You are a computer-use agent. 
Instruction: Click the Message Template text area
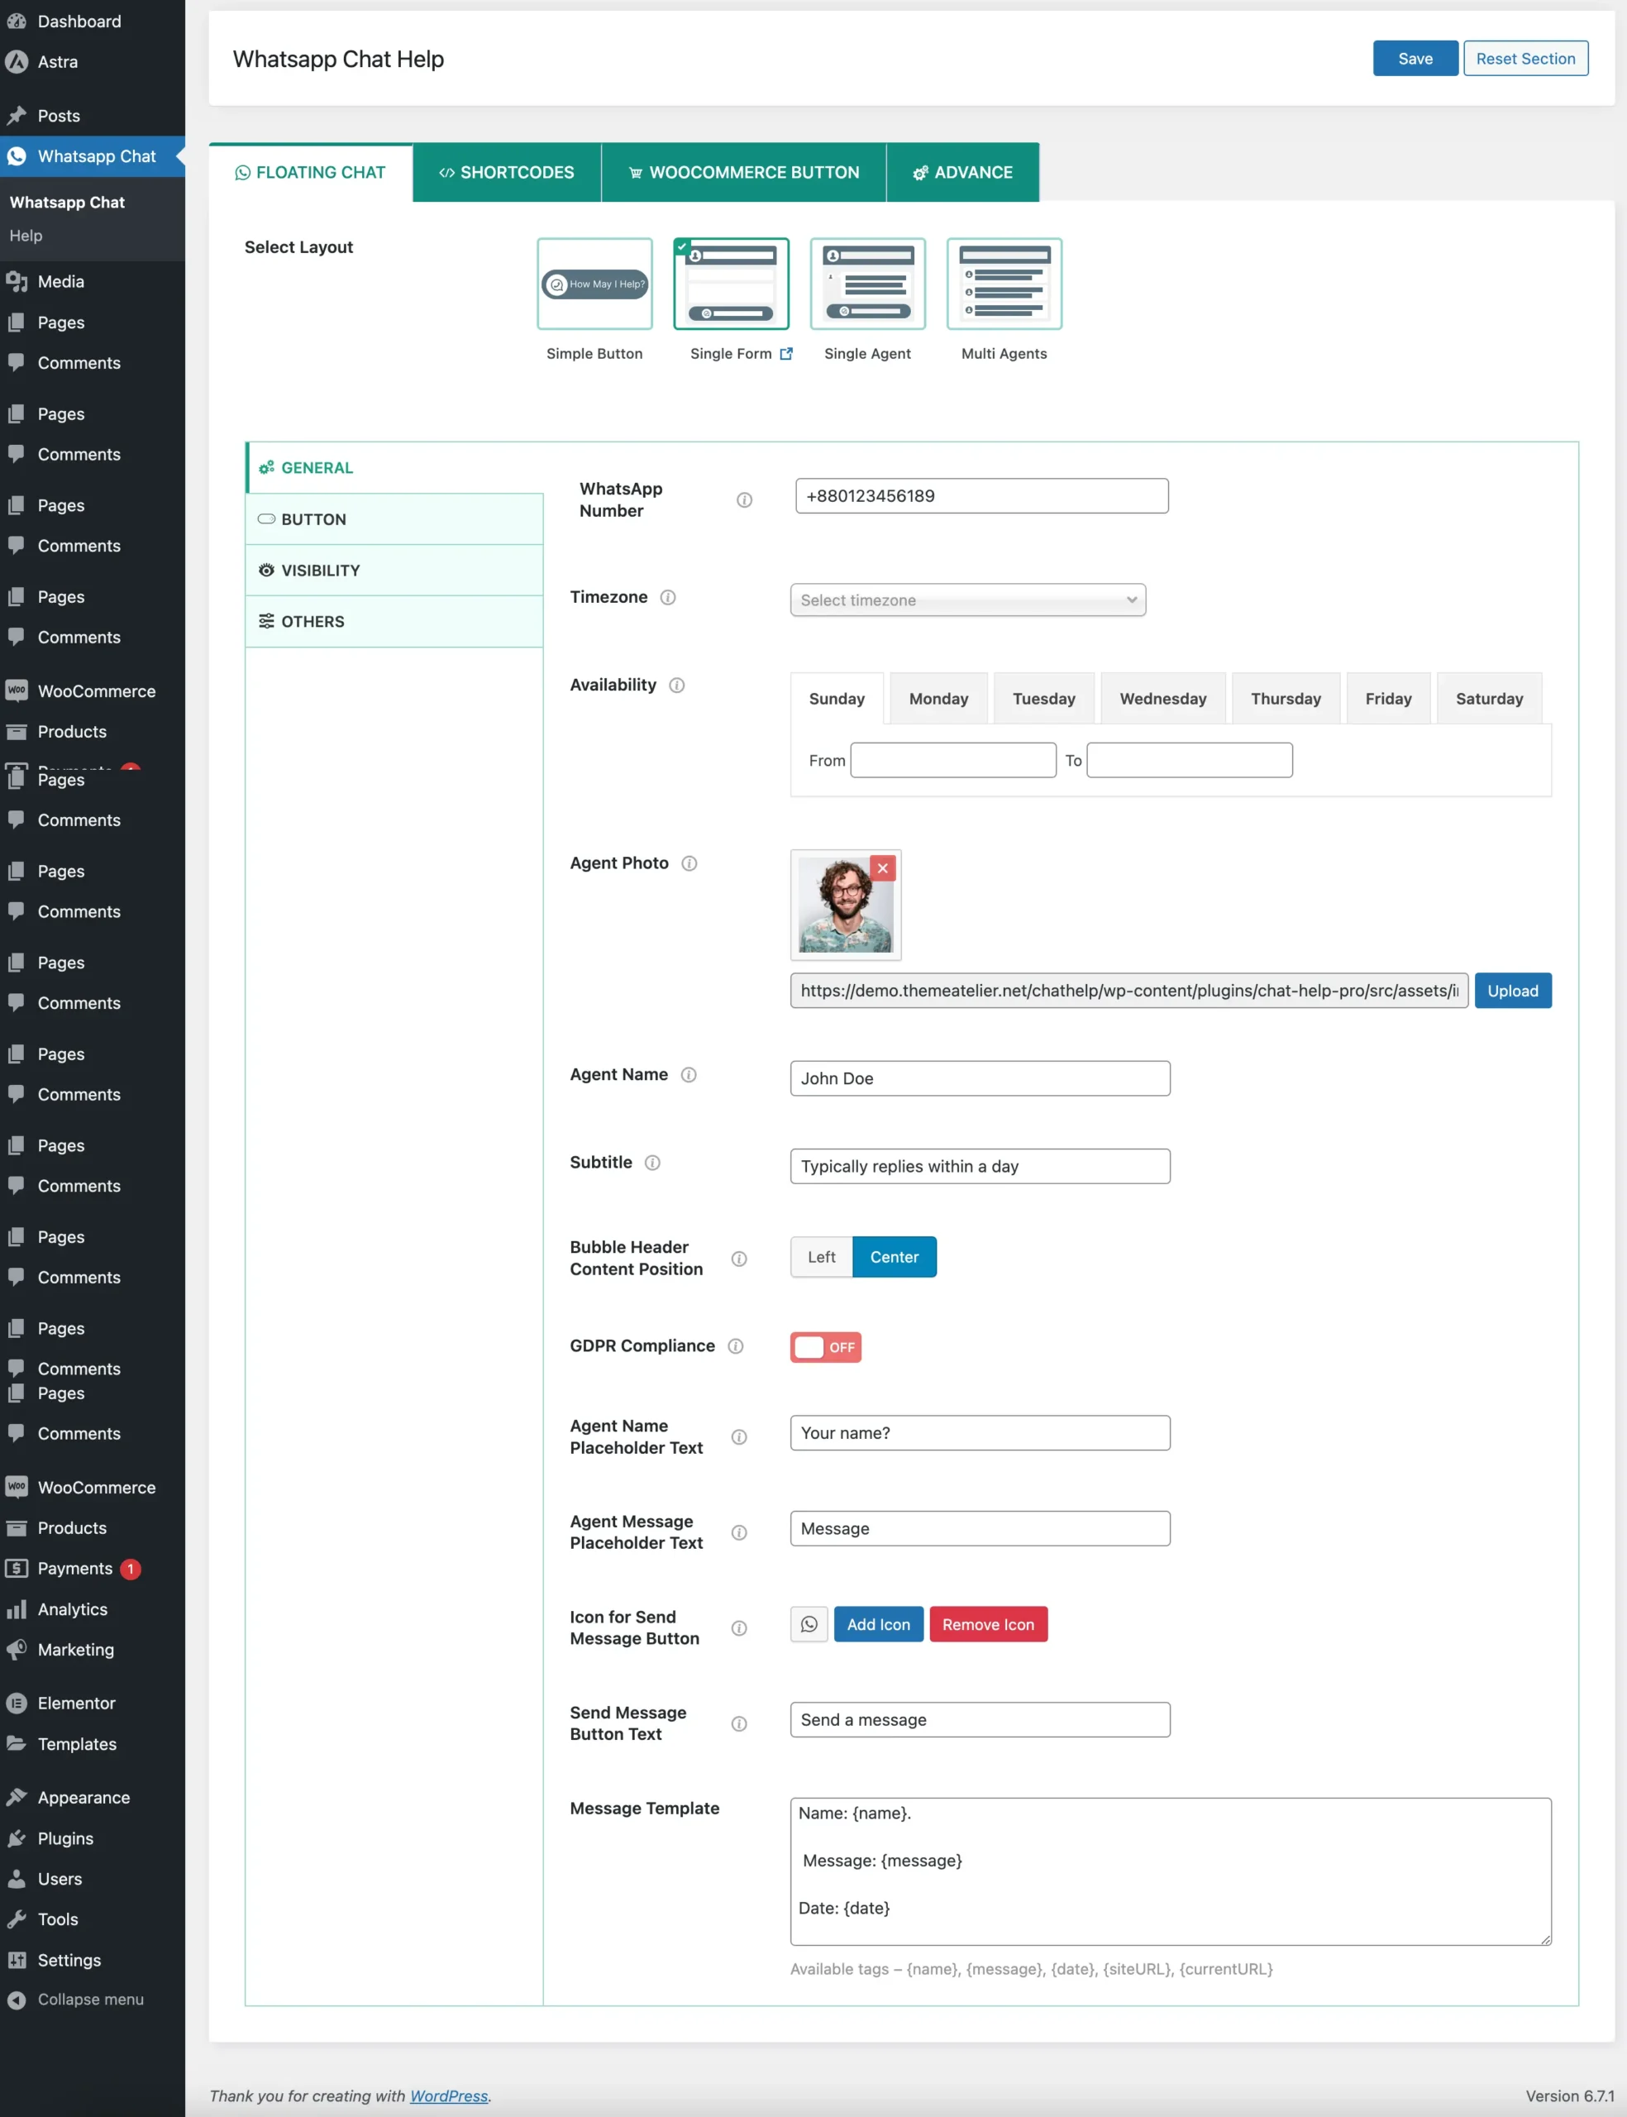(1171, 1872)
